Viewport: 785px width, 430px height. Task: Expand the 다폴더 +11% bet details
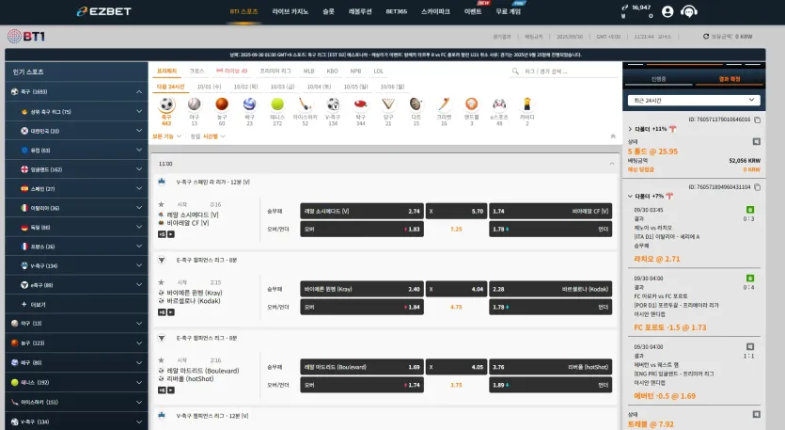[x=630, y=129]
